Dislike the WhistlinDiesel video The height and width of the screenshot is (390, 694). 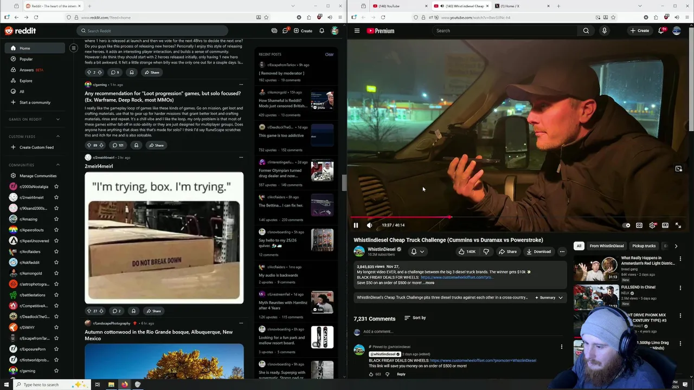(486, 251)
